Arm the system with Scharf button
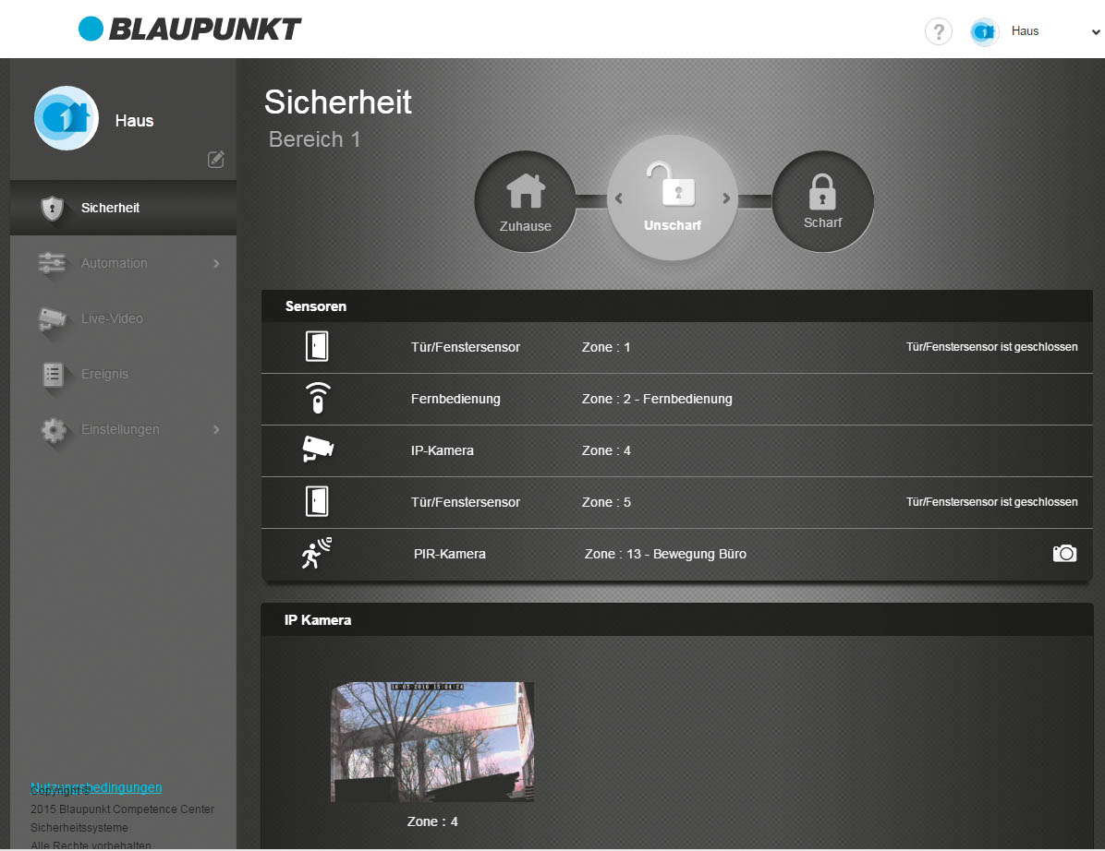1105x851 pixels. pos(822,200)
